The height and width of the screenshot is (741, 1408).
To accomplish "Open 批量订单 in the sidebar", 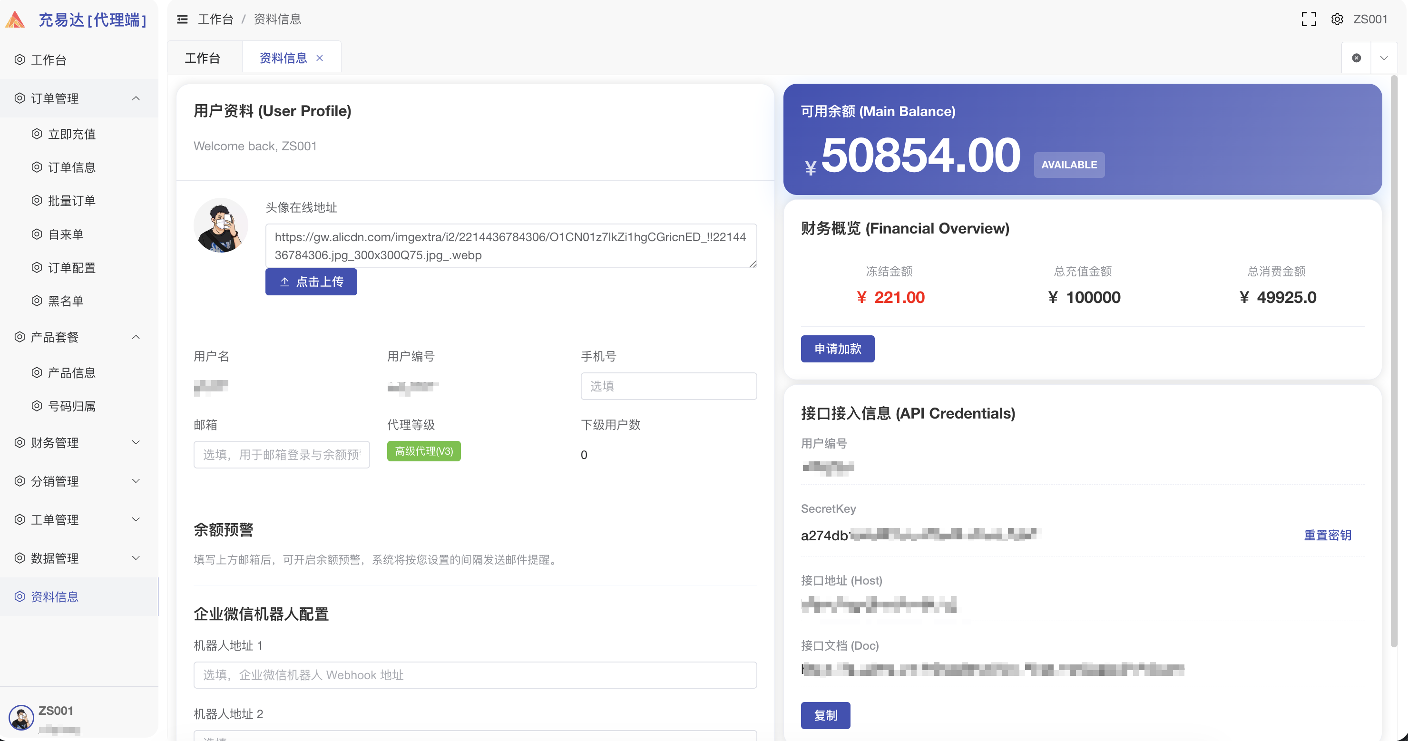I will click(x=79, y=201).
